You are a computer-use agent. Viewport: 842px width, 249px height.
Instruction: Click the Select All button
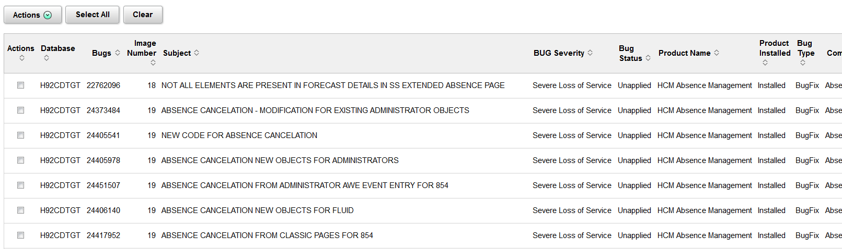click(x=93, y=15)
